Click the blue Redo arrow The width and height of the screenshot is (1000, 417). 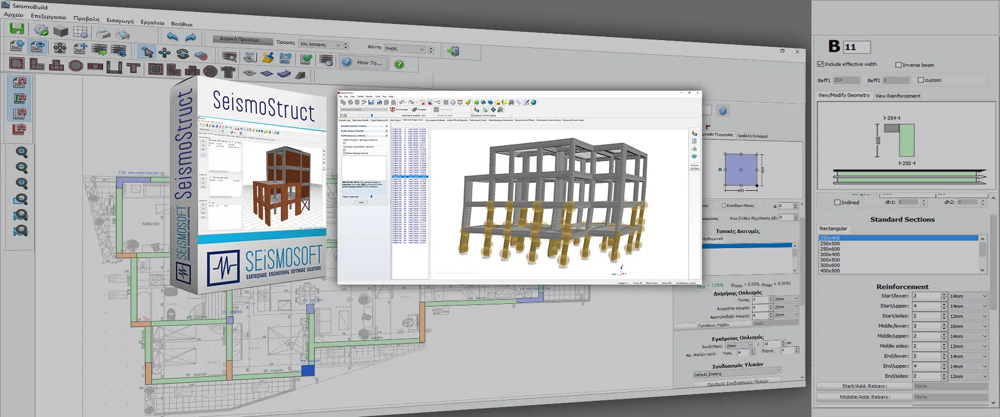point(191,38)
